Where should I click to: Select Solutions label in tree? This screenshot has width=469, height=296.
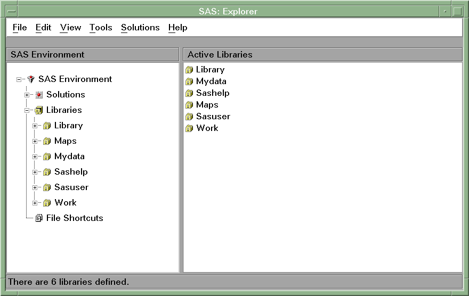pos(66,94)
